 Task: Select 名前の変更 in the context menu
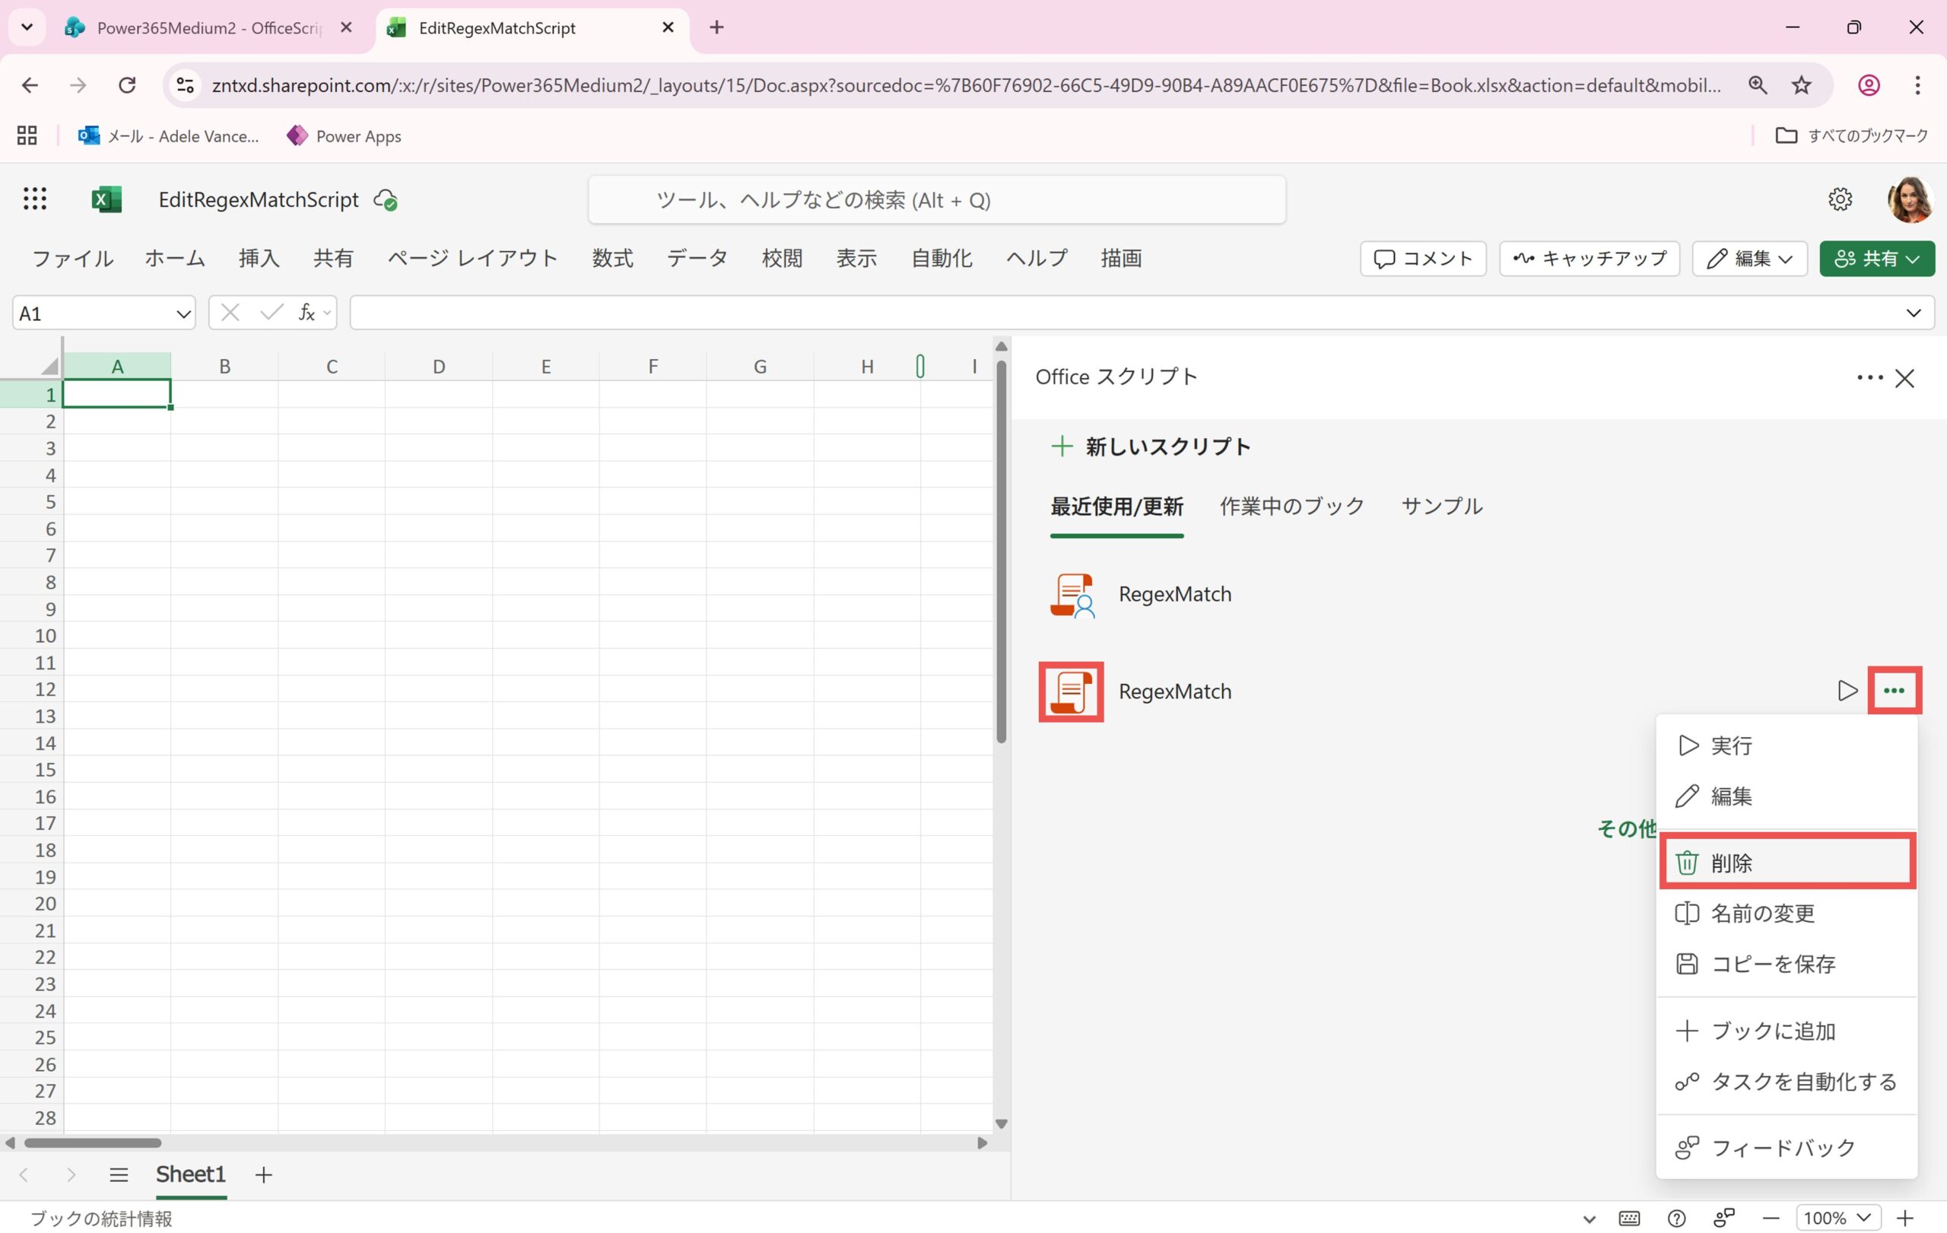(x=1762, y=914)
